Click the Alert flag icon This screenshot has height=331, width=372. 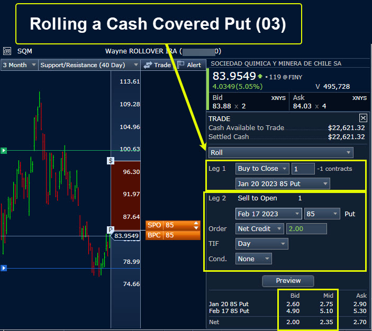(180, 65)
